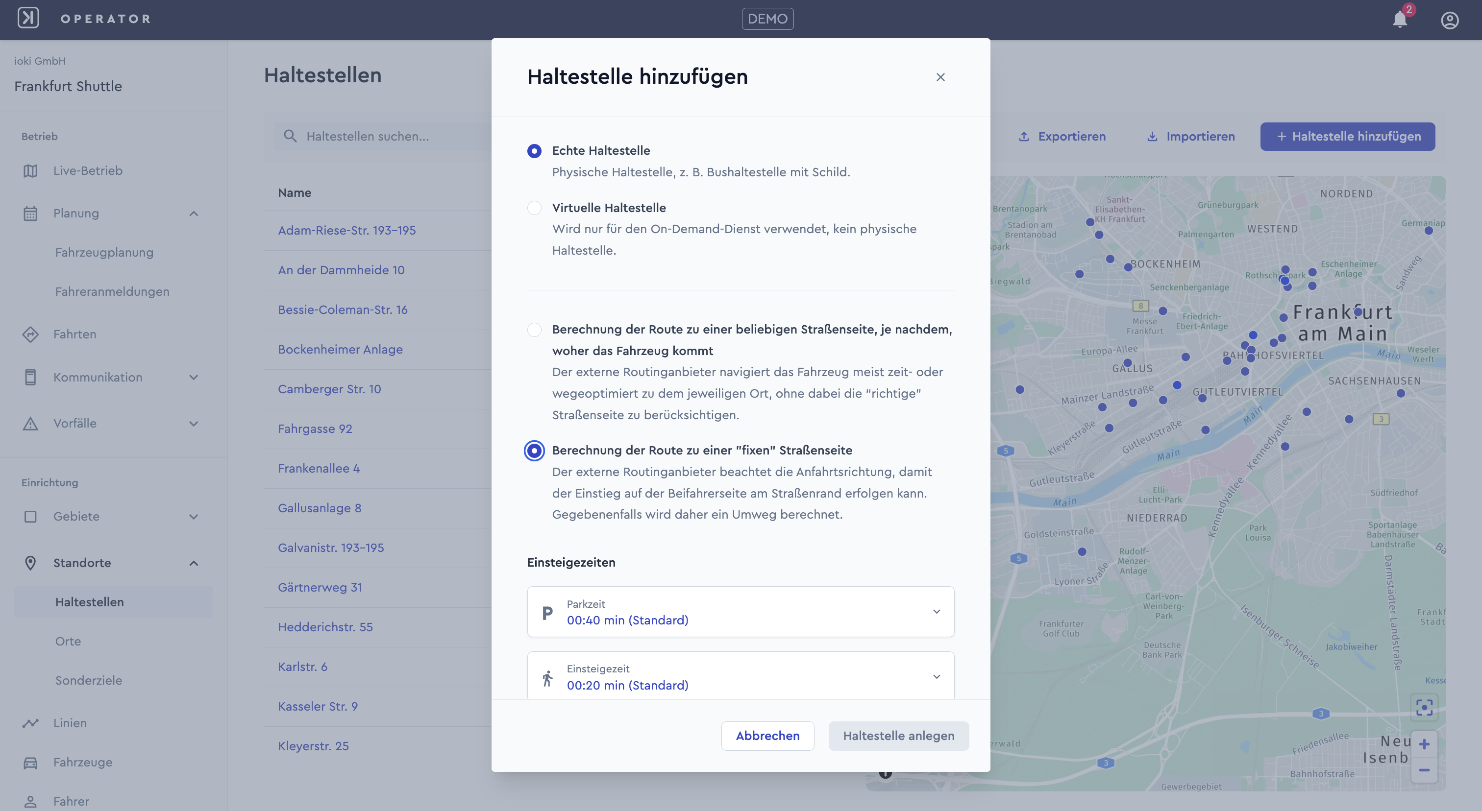Click the Abbrechen button
This screenshot has height=811, width=1482.
[x=767, y=736]
